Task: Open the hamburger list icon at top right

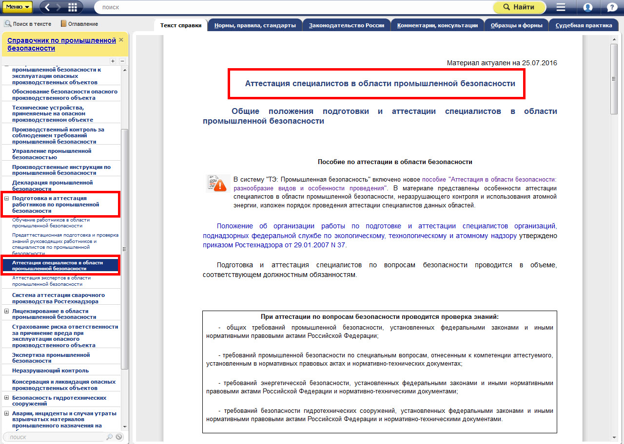Action: 561,7
